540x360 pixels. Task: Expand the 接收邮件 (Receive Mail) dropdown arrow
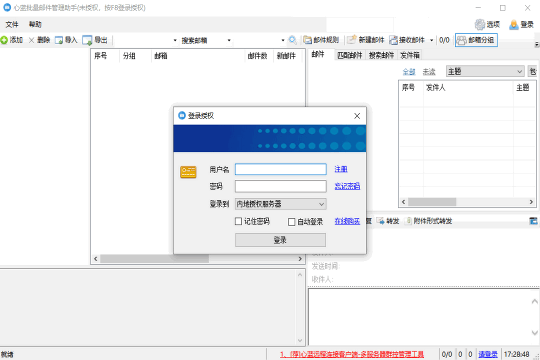[x=431, y=40]
